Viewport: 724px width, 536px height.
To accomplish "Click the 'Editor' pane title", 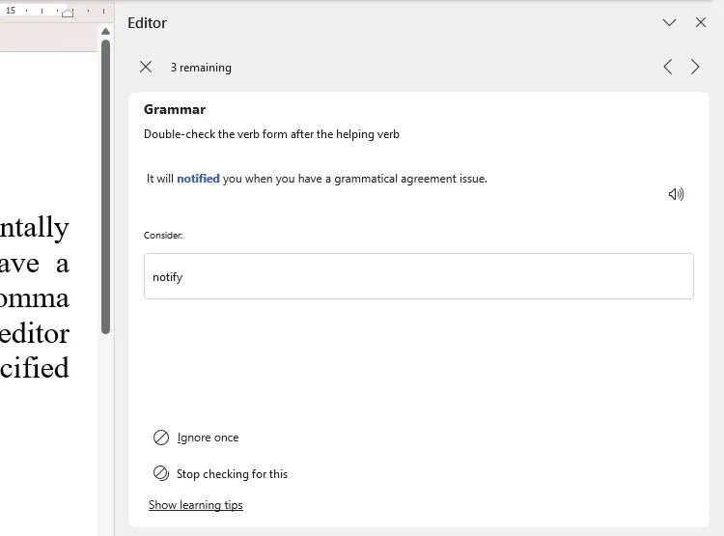I will click(x=148, y=23).
